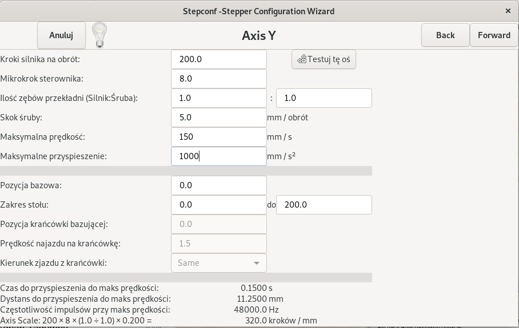Open the Testuj tę oś axis test
The width and height of the screenshot is (519, 328).
pos(324,59)
